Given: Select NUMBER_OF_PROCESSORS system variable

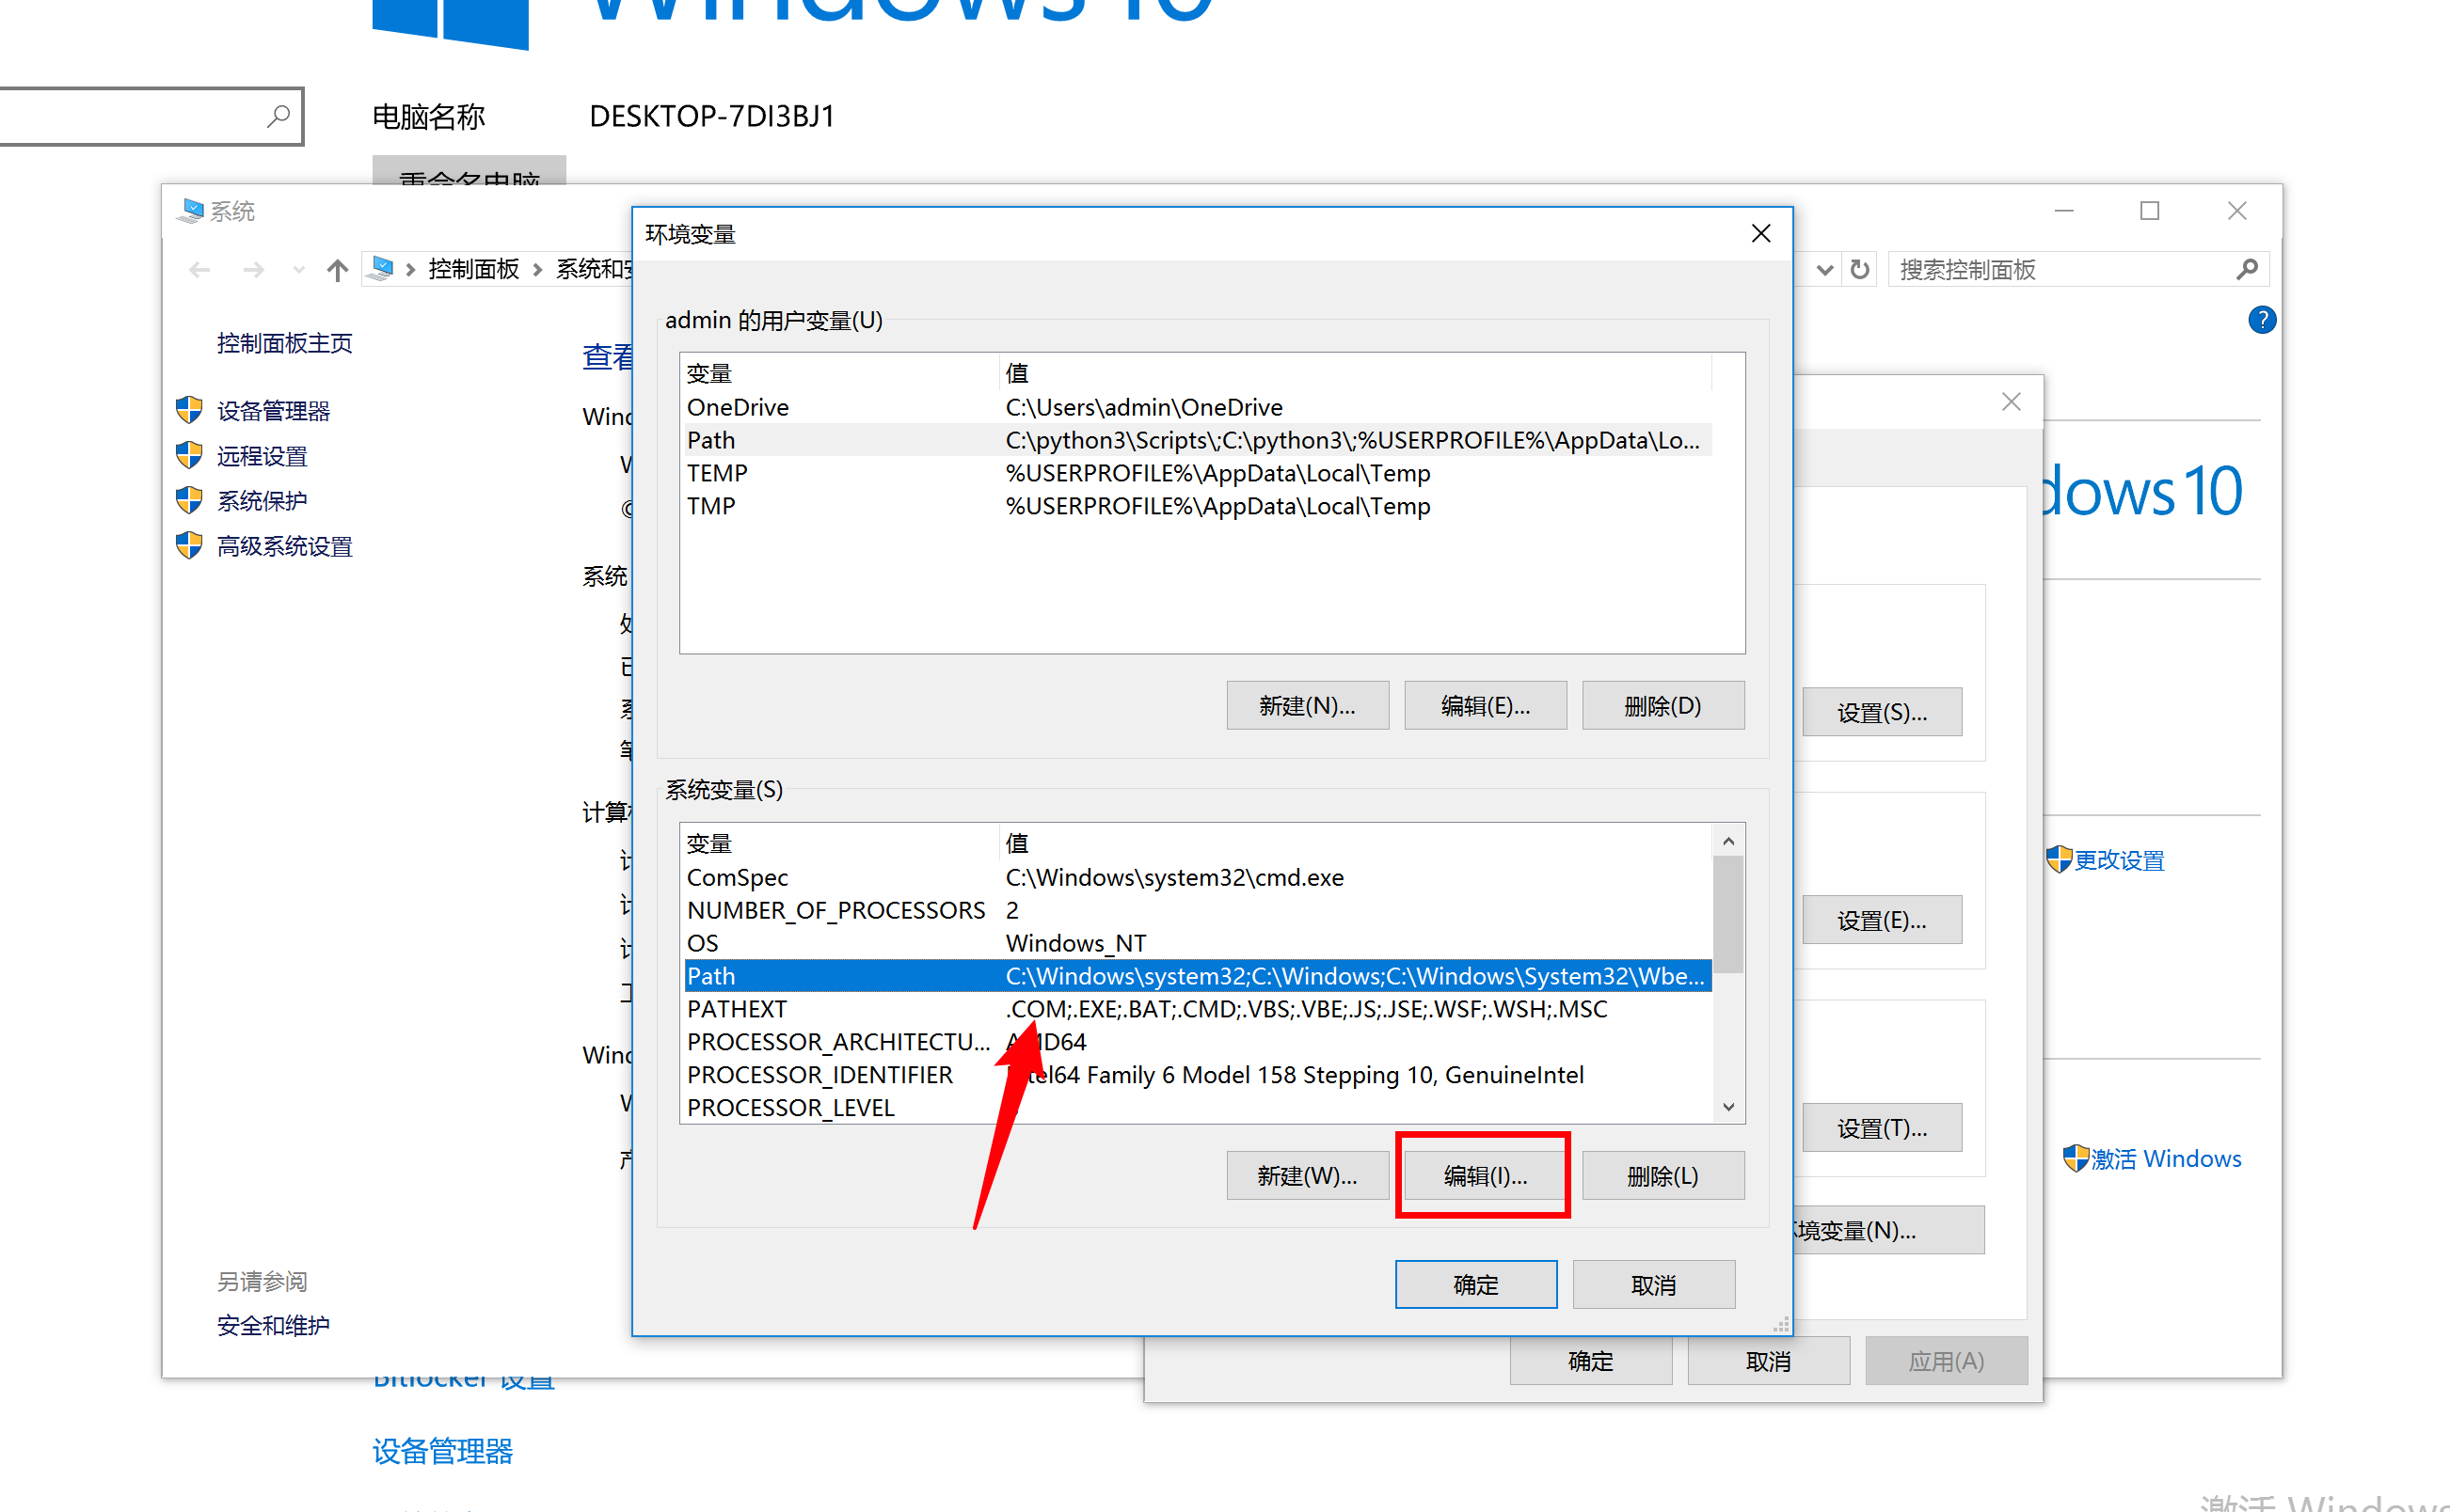Looking at the screenshot, I should pos(1197,910).
